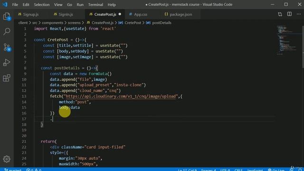This screenshot has width=304, height=171.
Task: Click the 'react' import string
Action: (108, 28)
